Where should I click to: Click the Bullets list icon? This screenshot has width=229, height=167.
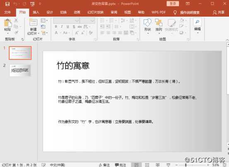[x=103, y=20]
